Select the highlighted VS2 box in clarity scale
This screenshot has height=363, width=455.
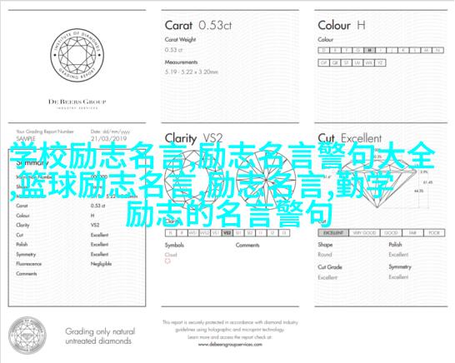coord(227,233)
